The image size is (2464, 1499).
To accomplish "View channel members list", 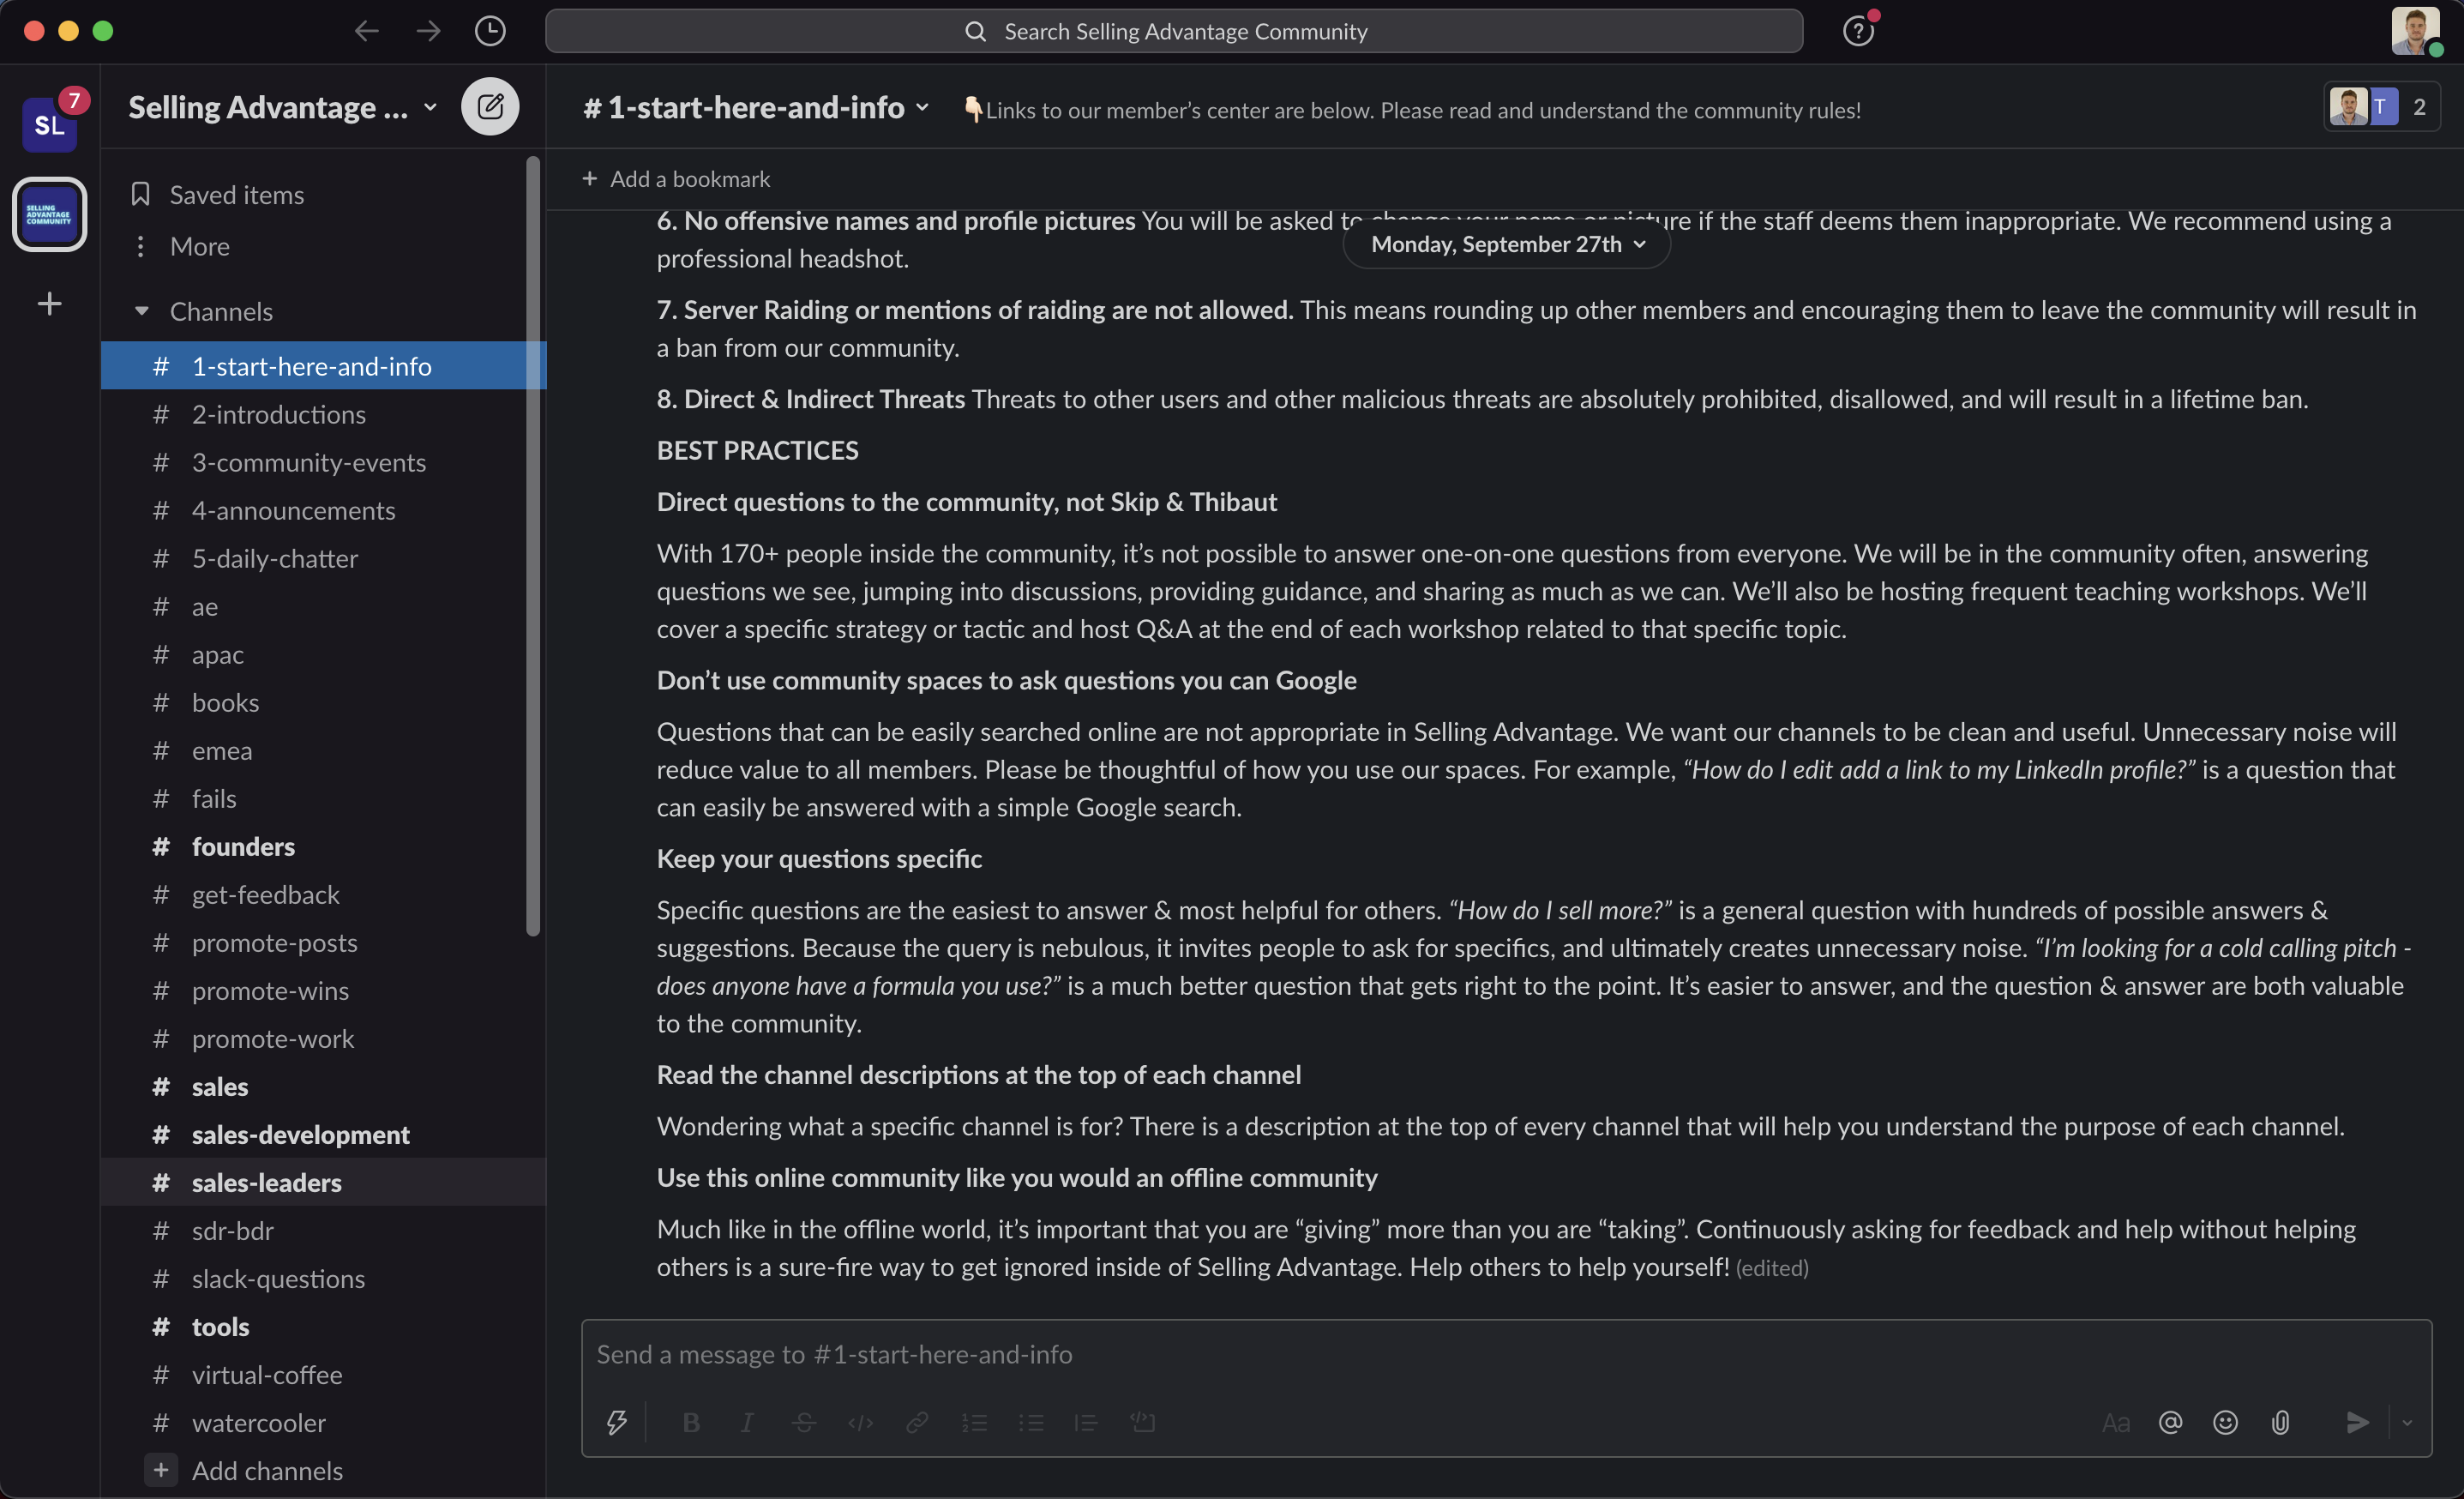I will 2382,106.
